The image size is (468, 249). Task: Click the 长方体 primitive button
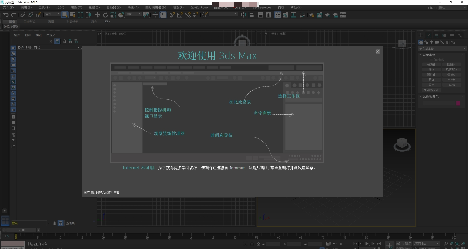click(x=431, y=65)
